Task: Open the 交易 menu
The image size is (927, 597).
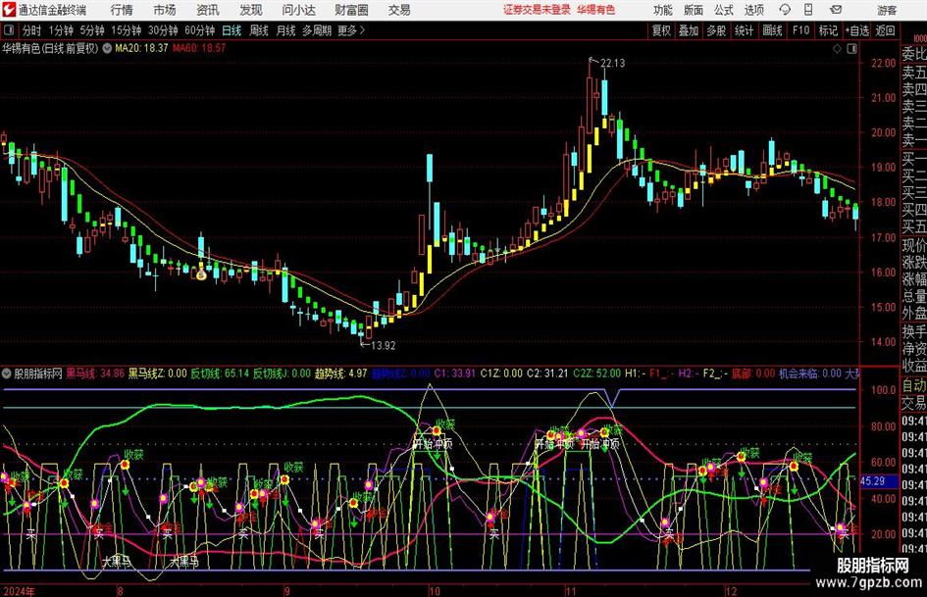Action: tap(399, 10)
